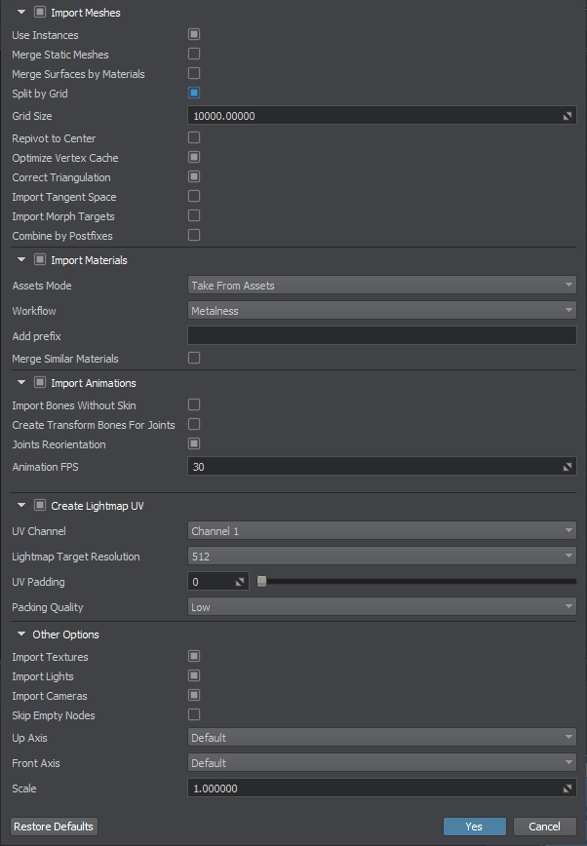The height and width of the screenshot is (846, 587).
Task: Click the Add prefix text field
Action: (381, 336)
